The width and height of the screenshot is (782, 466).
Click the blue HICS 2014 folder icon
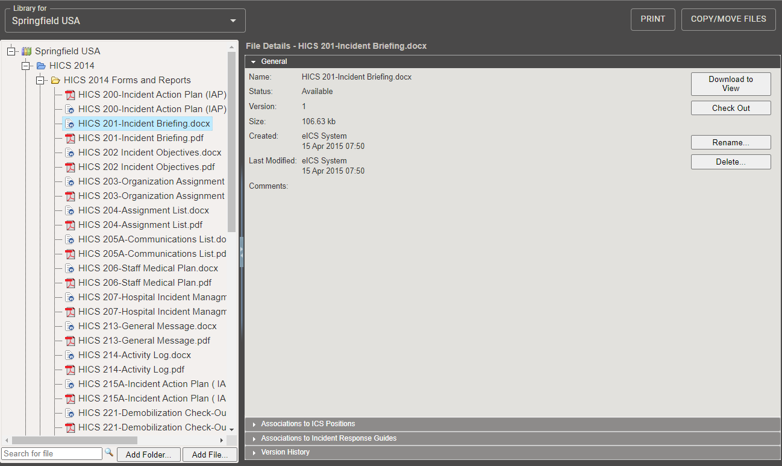click(41, 66)
